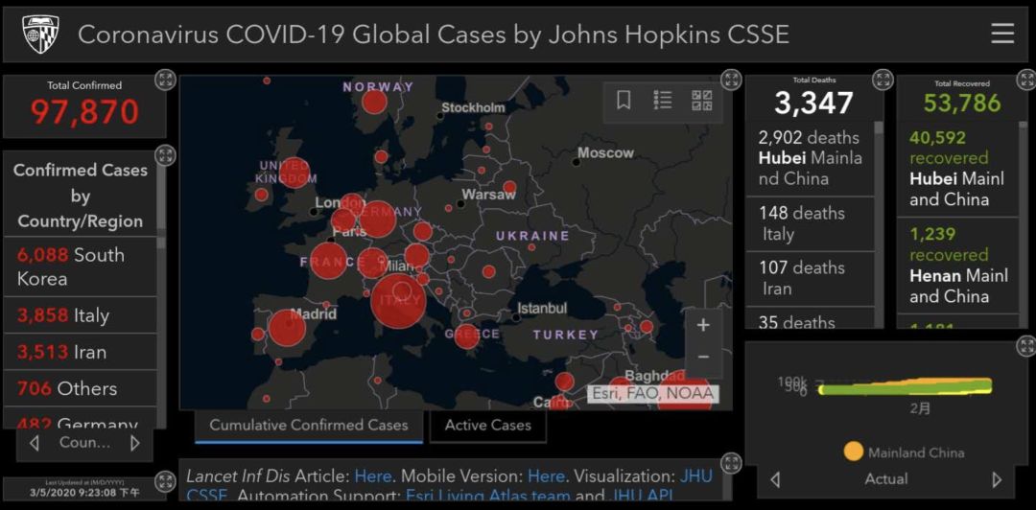
Task: Click the Actual chart label
Action: pos(886,479)
